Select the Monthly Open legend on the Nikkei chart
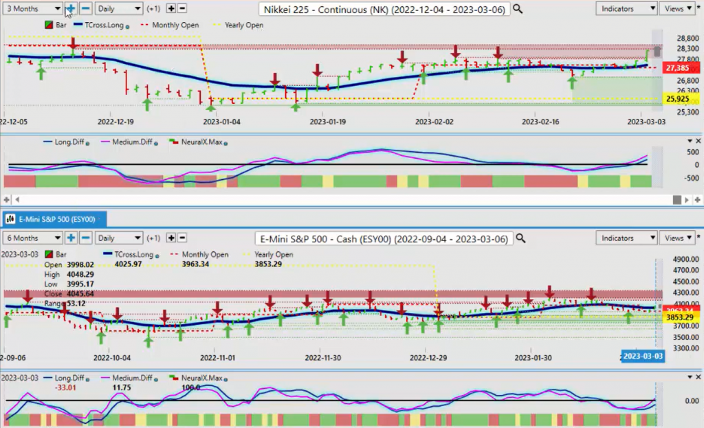The image size is (704, 428). pyautogui.click(x=170, y=25)
